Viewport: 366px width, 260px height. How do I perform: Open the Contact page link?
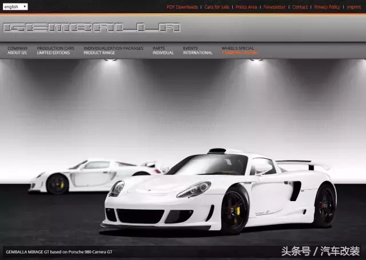(x=300, y=7)
